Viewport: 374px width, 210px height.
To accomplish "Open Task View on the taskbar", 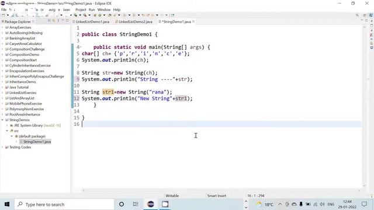I will (x=136, y=204).
